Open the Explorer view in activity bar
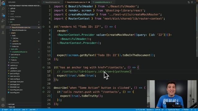198x111 pixels. [3, 3]
